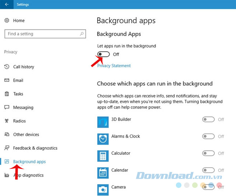
Task: Click the Other devices icon
Action: click(7, 134)
